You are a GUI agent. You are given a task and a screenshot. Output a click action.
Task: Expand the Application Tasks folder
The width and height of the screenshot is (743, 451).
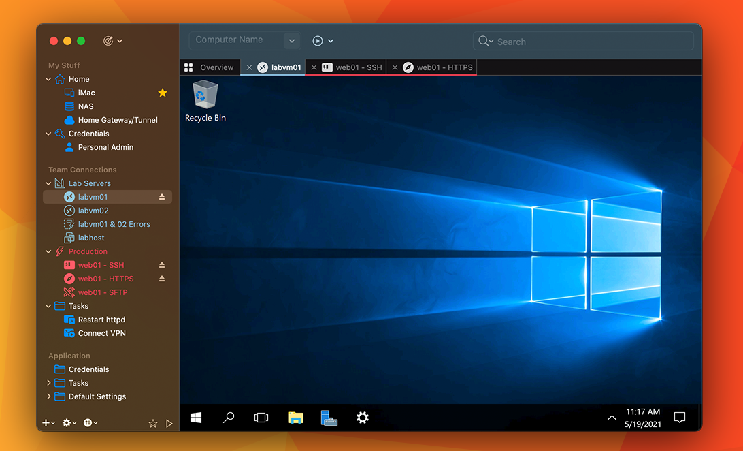pyautogui.click(x=48, y=383)
